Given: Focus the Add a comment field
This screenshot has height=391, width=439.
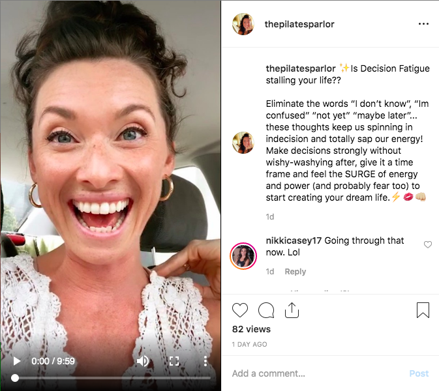Looking at the screenshot, I should pyautogui.click(x=313, y=373).
